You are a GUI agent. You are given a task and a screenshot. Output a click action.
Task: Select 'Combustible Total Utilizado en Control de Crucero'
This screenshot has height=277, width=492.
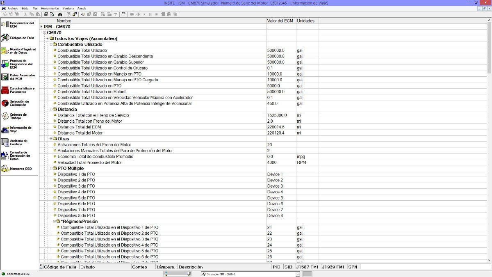[x=102, y=68]
